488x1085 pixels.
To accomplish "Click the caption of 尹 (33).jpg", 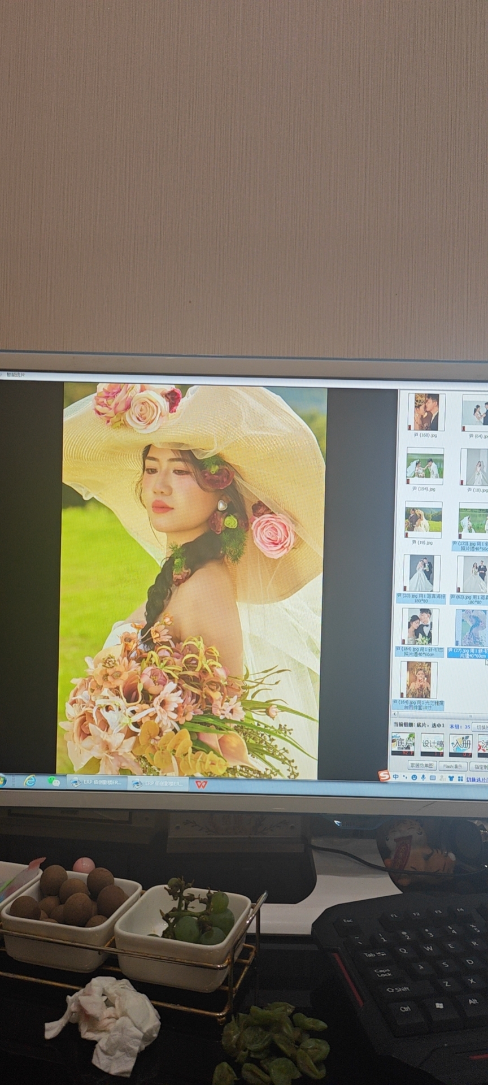I will click(x=421, y=598).
